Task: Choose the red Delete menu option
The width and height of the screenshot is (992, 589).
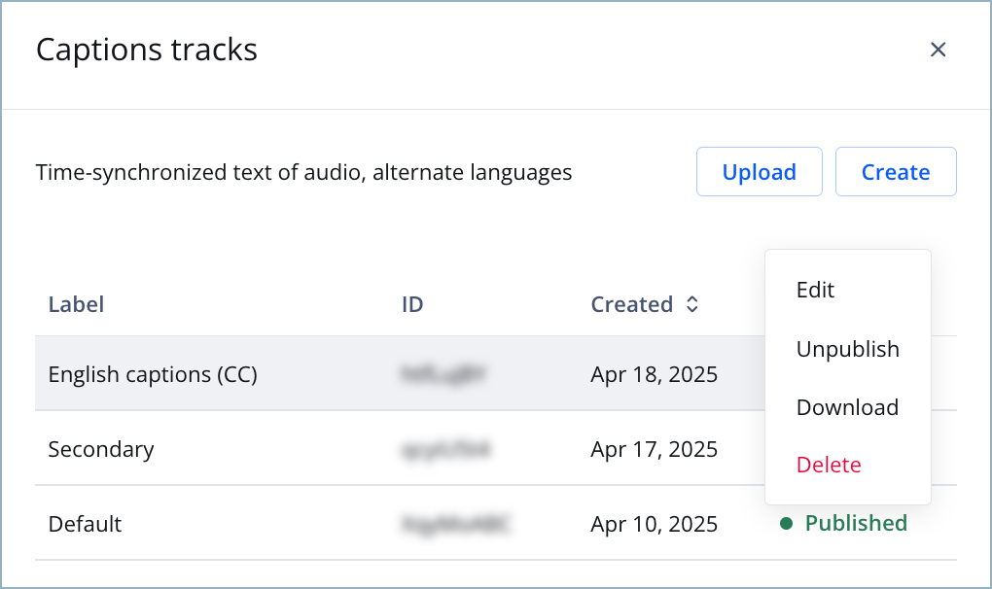Action: coord(829,465)
